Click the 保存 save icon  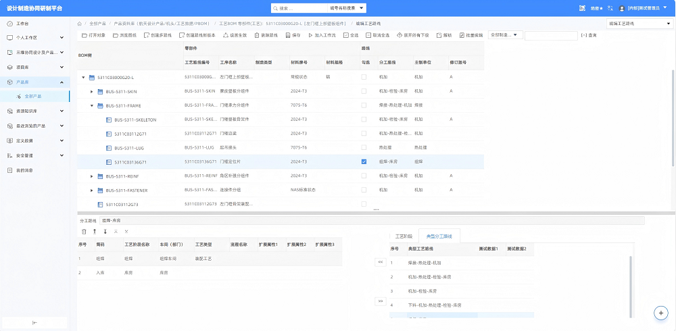tap(288, 35)
